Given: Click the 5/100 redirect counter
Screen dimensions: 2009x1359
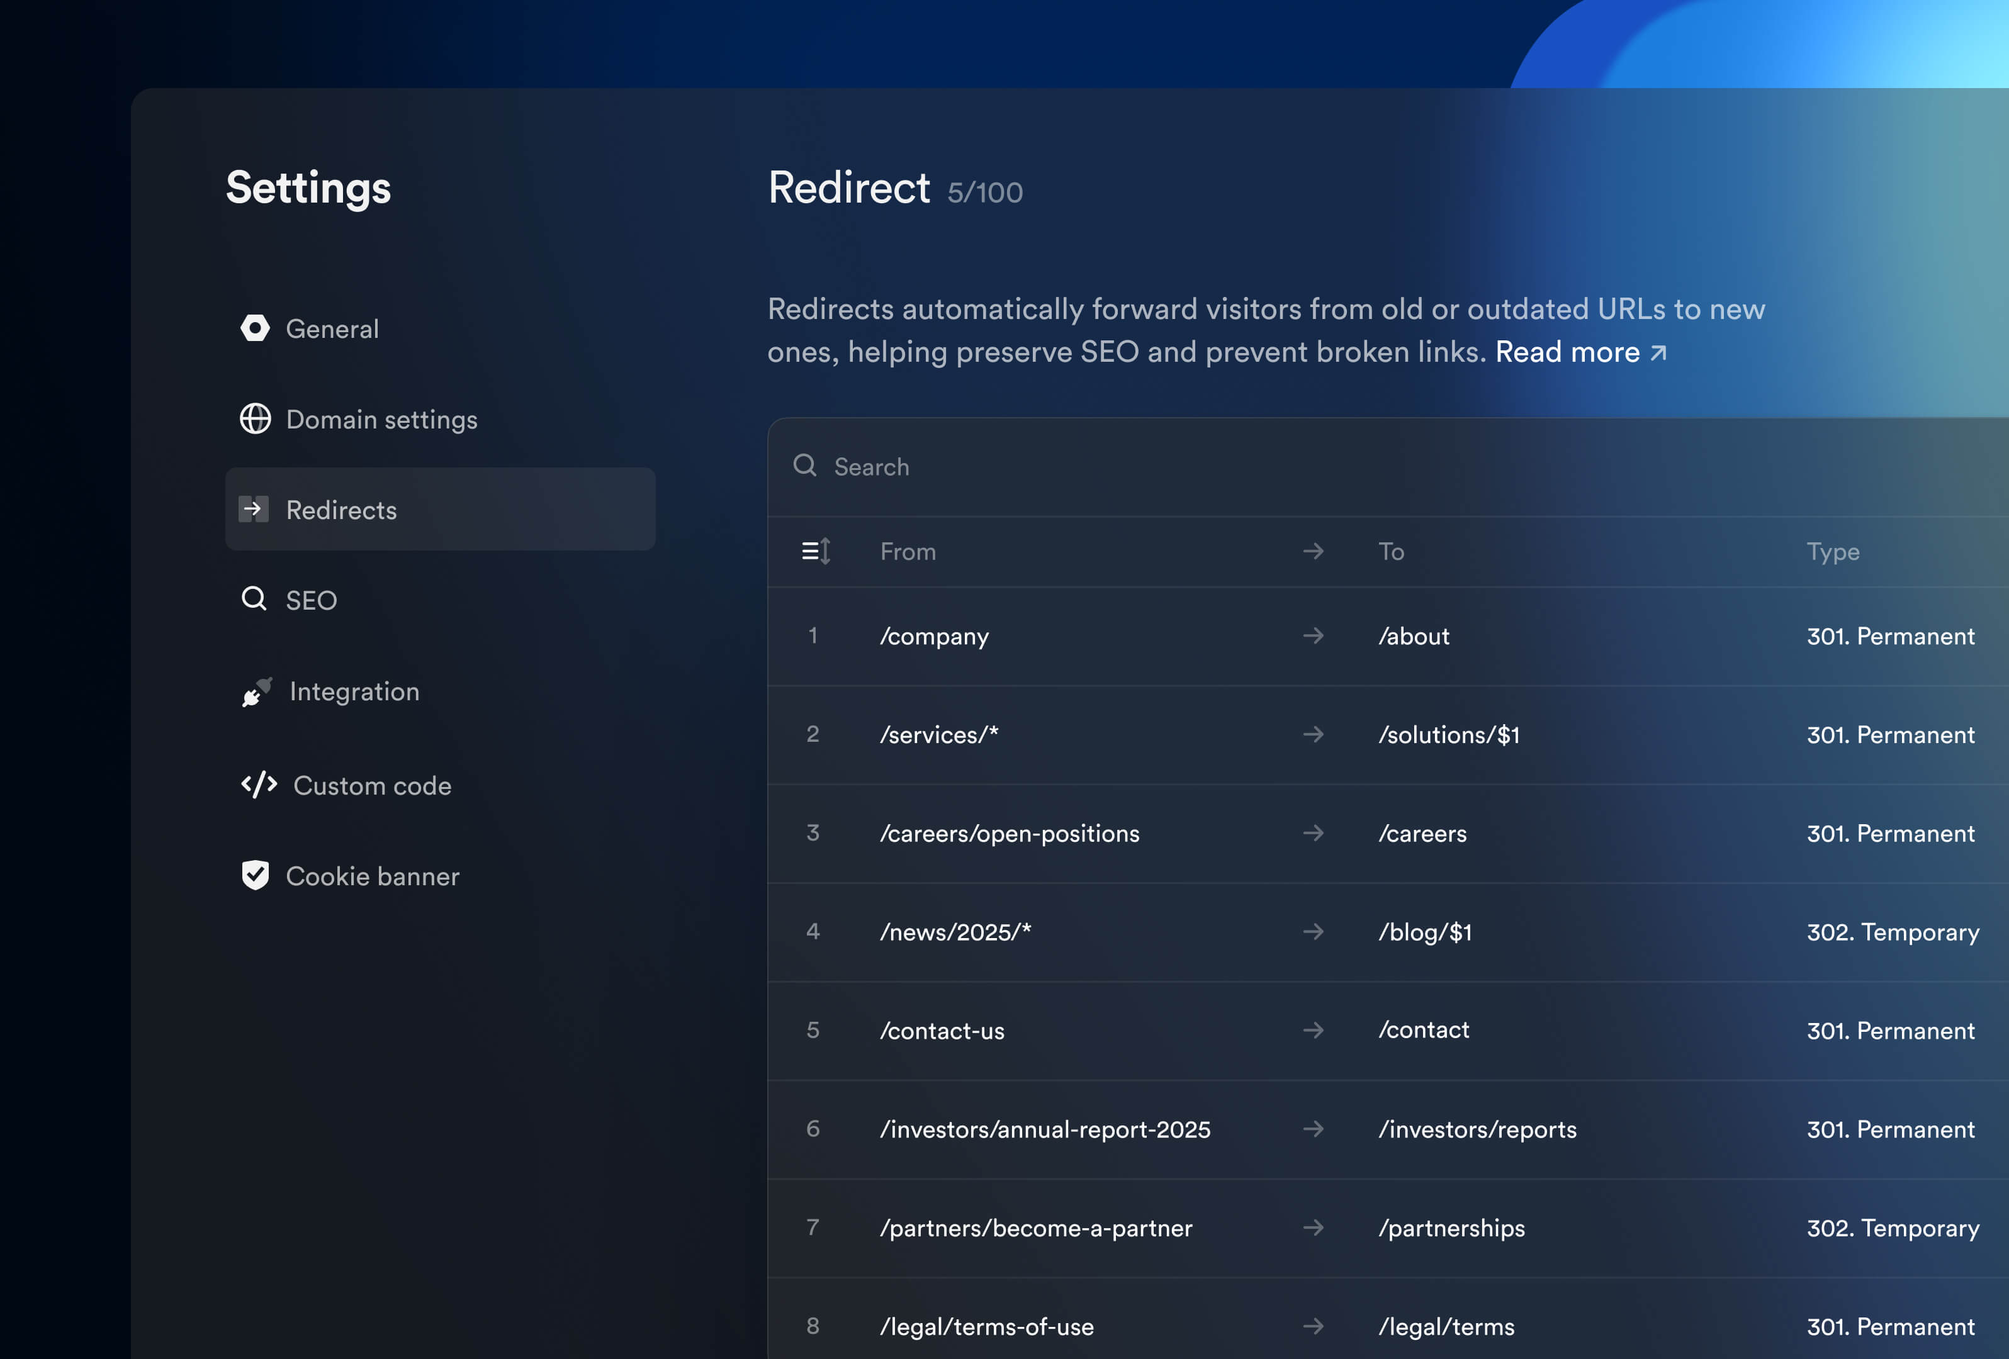Looking at the screenshot, I should click(x=984, y=192).
